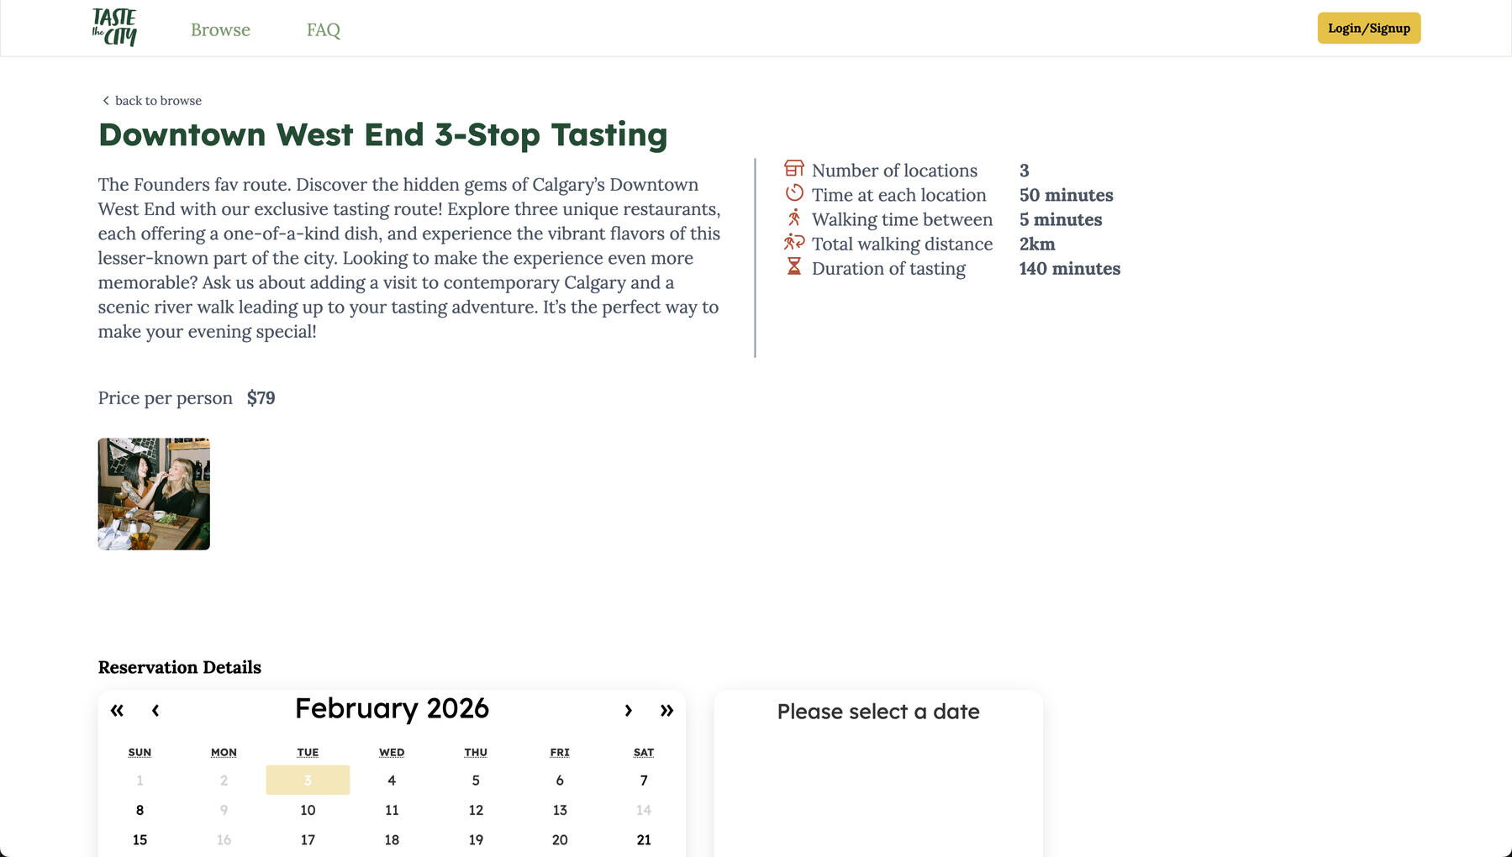Choose Saturday February 21 date
Screen dimensions: 1512x857
644,840
